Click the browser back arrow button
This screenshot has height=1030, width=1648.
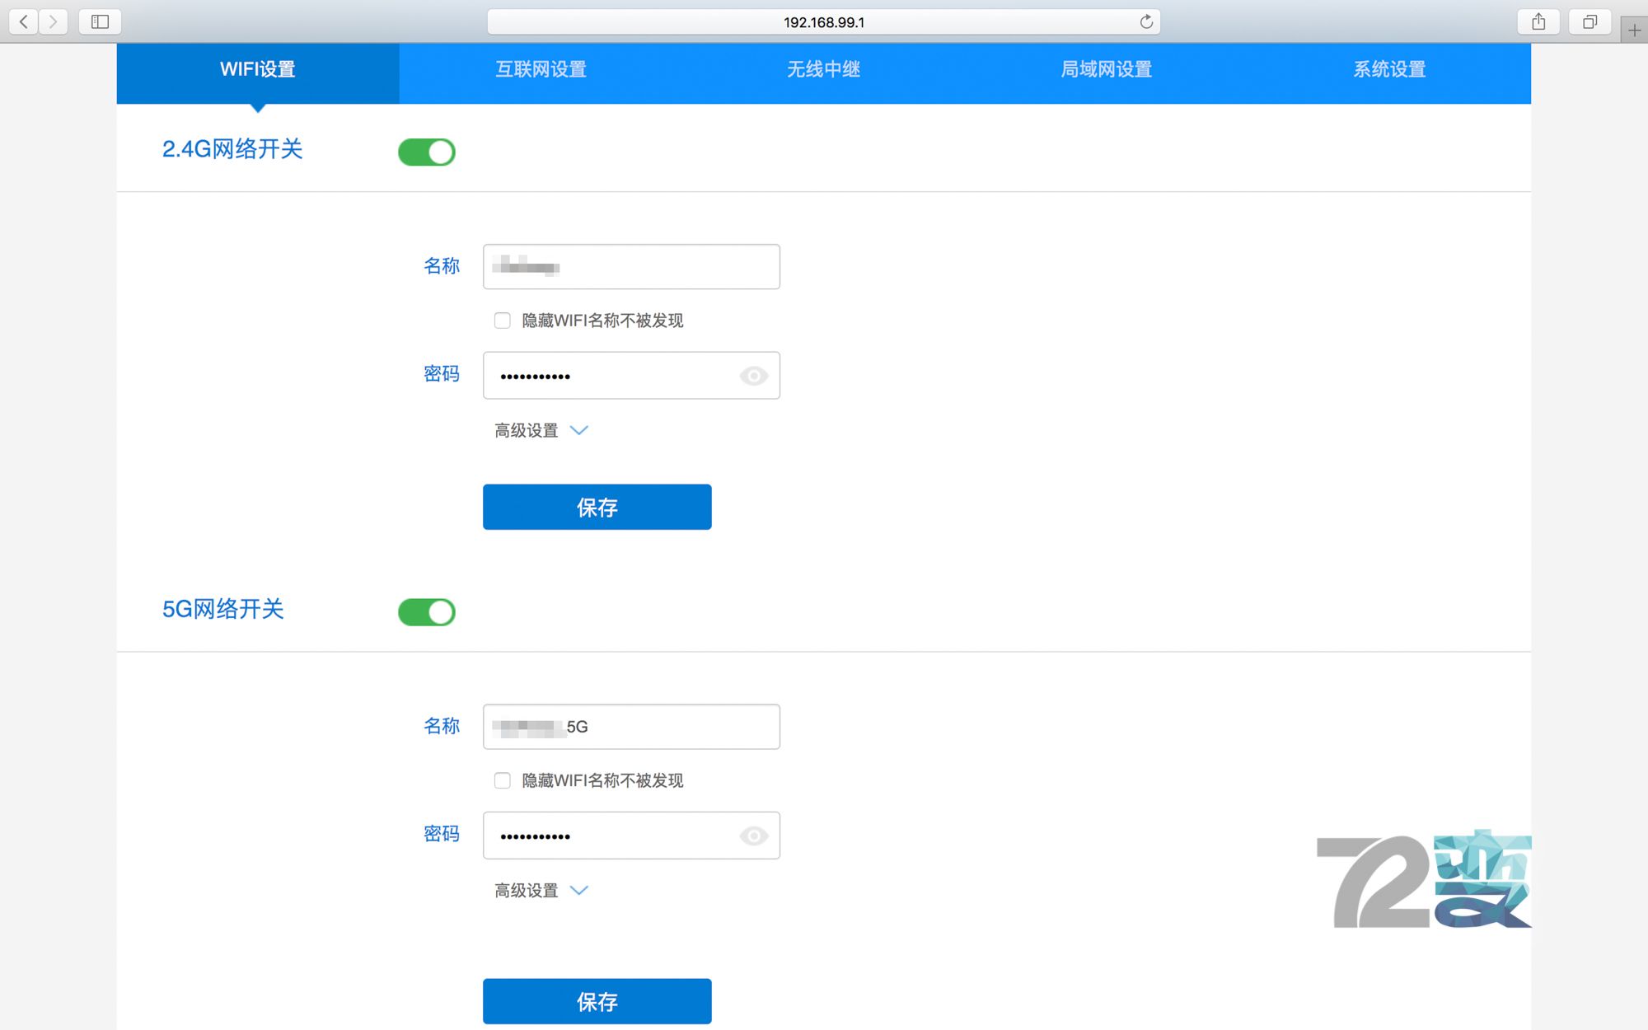tap(24, 21)
